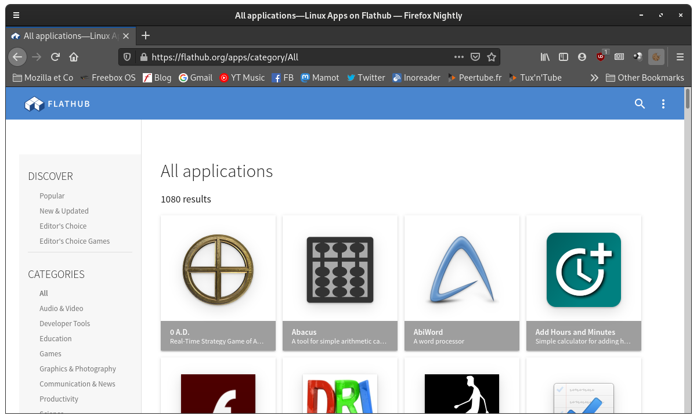This screenshot has height=419, width=697.
Task: Open uBlock Origin extension icon
Action: pos(601,57)
